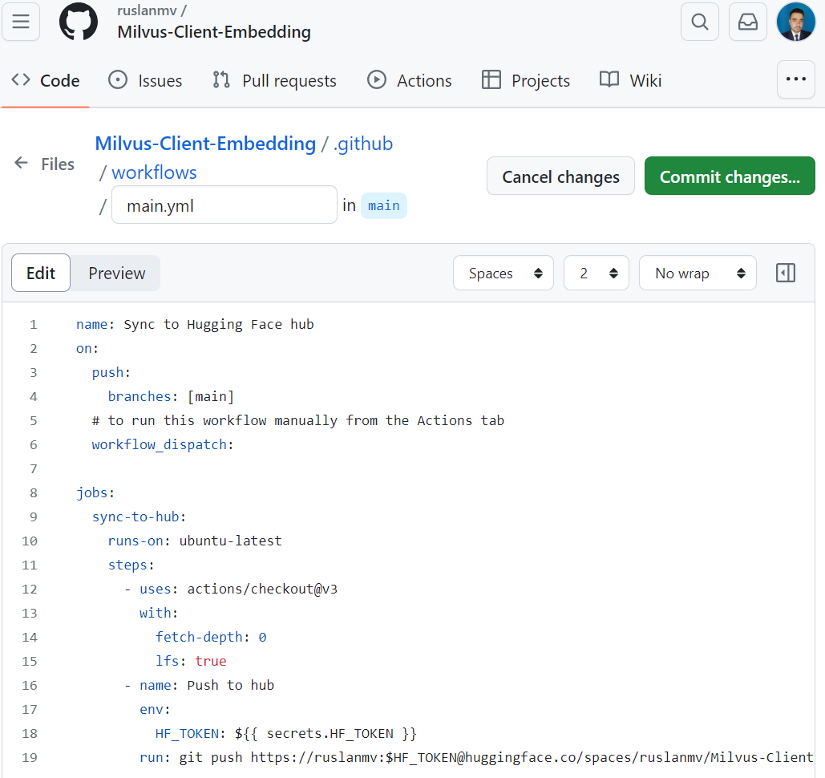Open the Wiki tab
The height and width of the screenshot is (778, 825).
[x=630, y=80]
